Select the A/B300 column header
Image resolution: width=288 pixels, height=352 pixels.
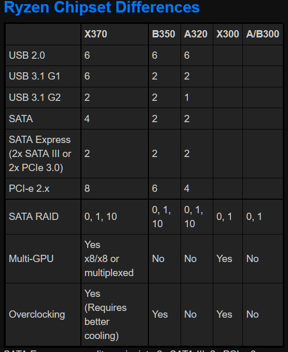[x=263, y=34]
